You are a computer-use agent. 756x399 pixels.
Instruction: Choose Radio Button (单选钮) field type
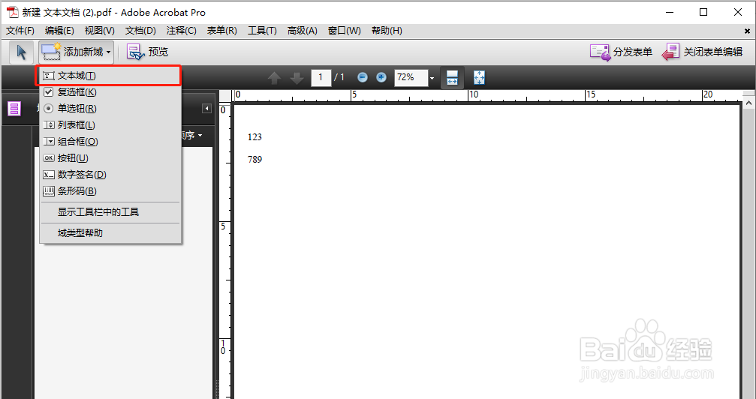click(110, 109)
